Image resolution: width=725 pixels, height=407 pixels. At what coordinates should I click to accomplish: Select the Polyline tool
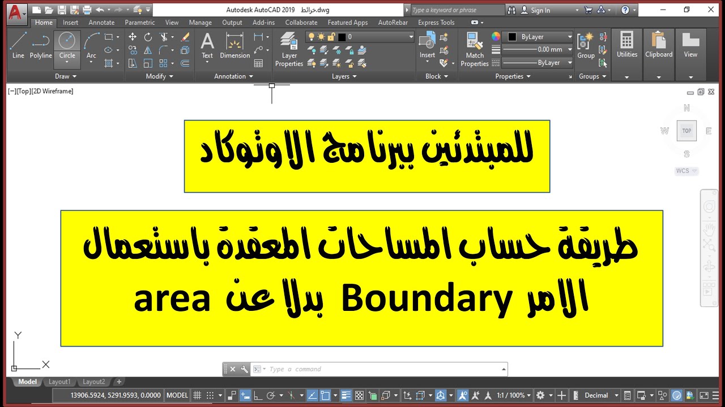click(x=41, y=45)
